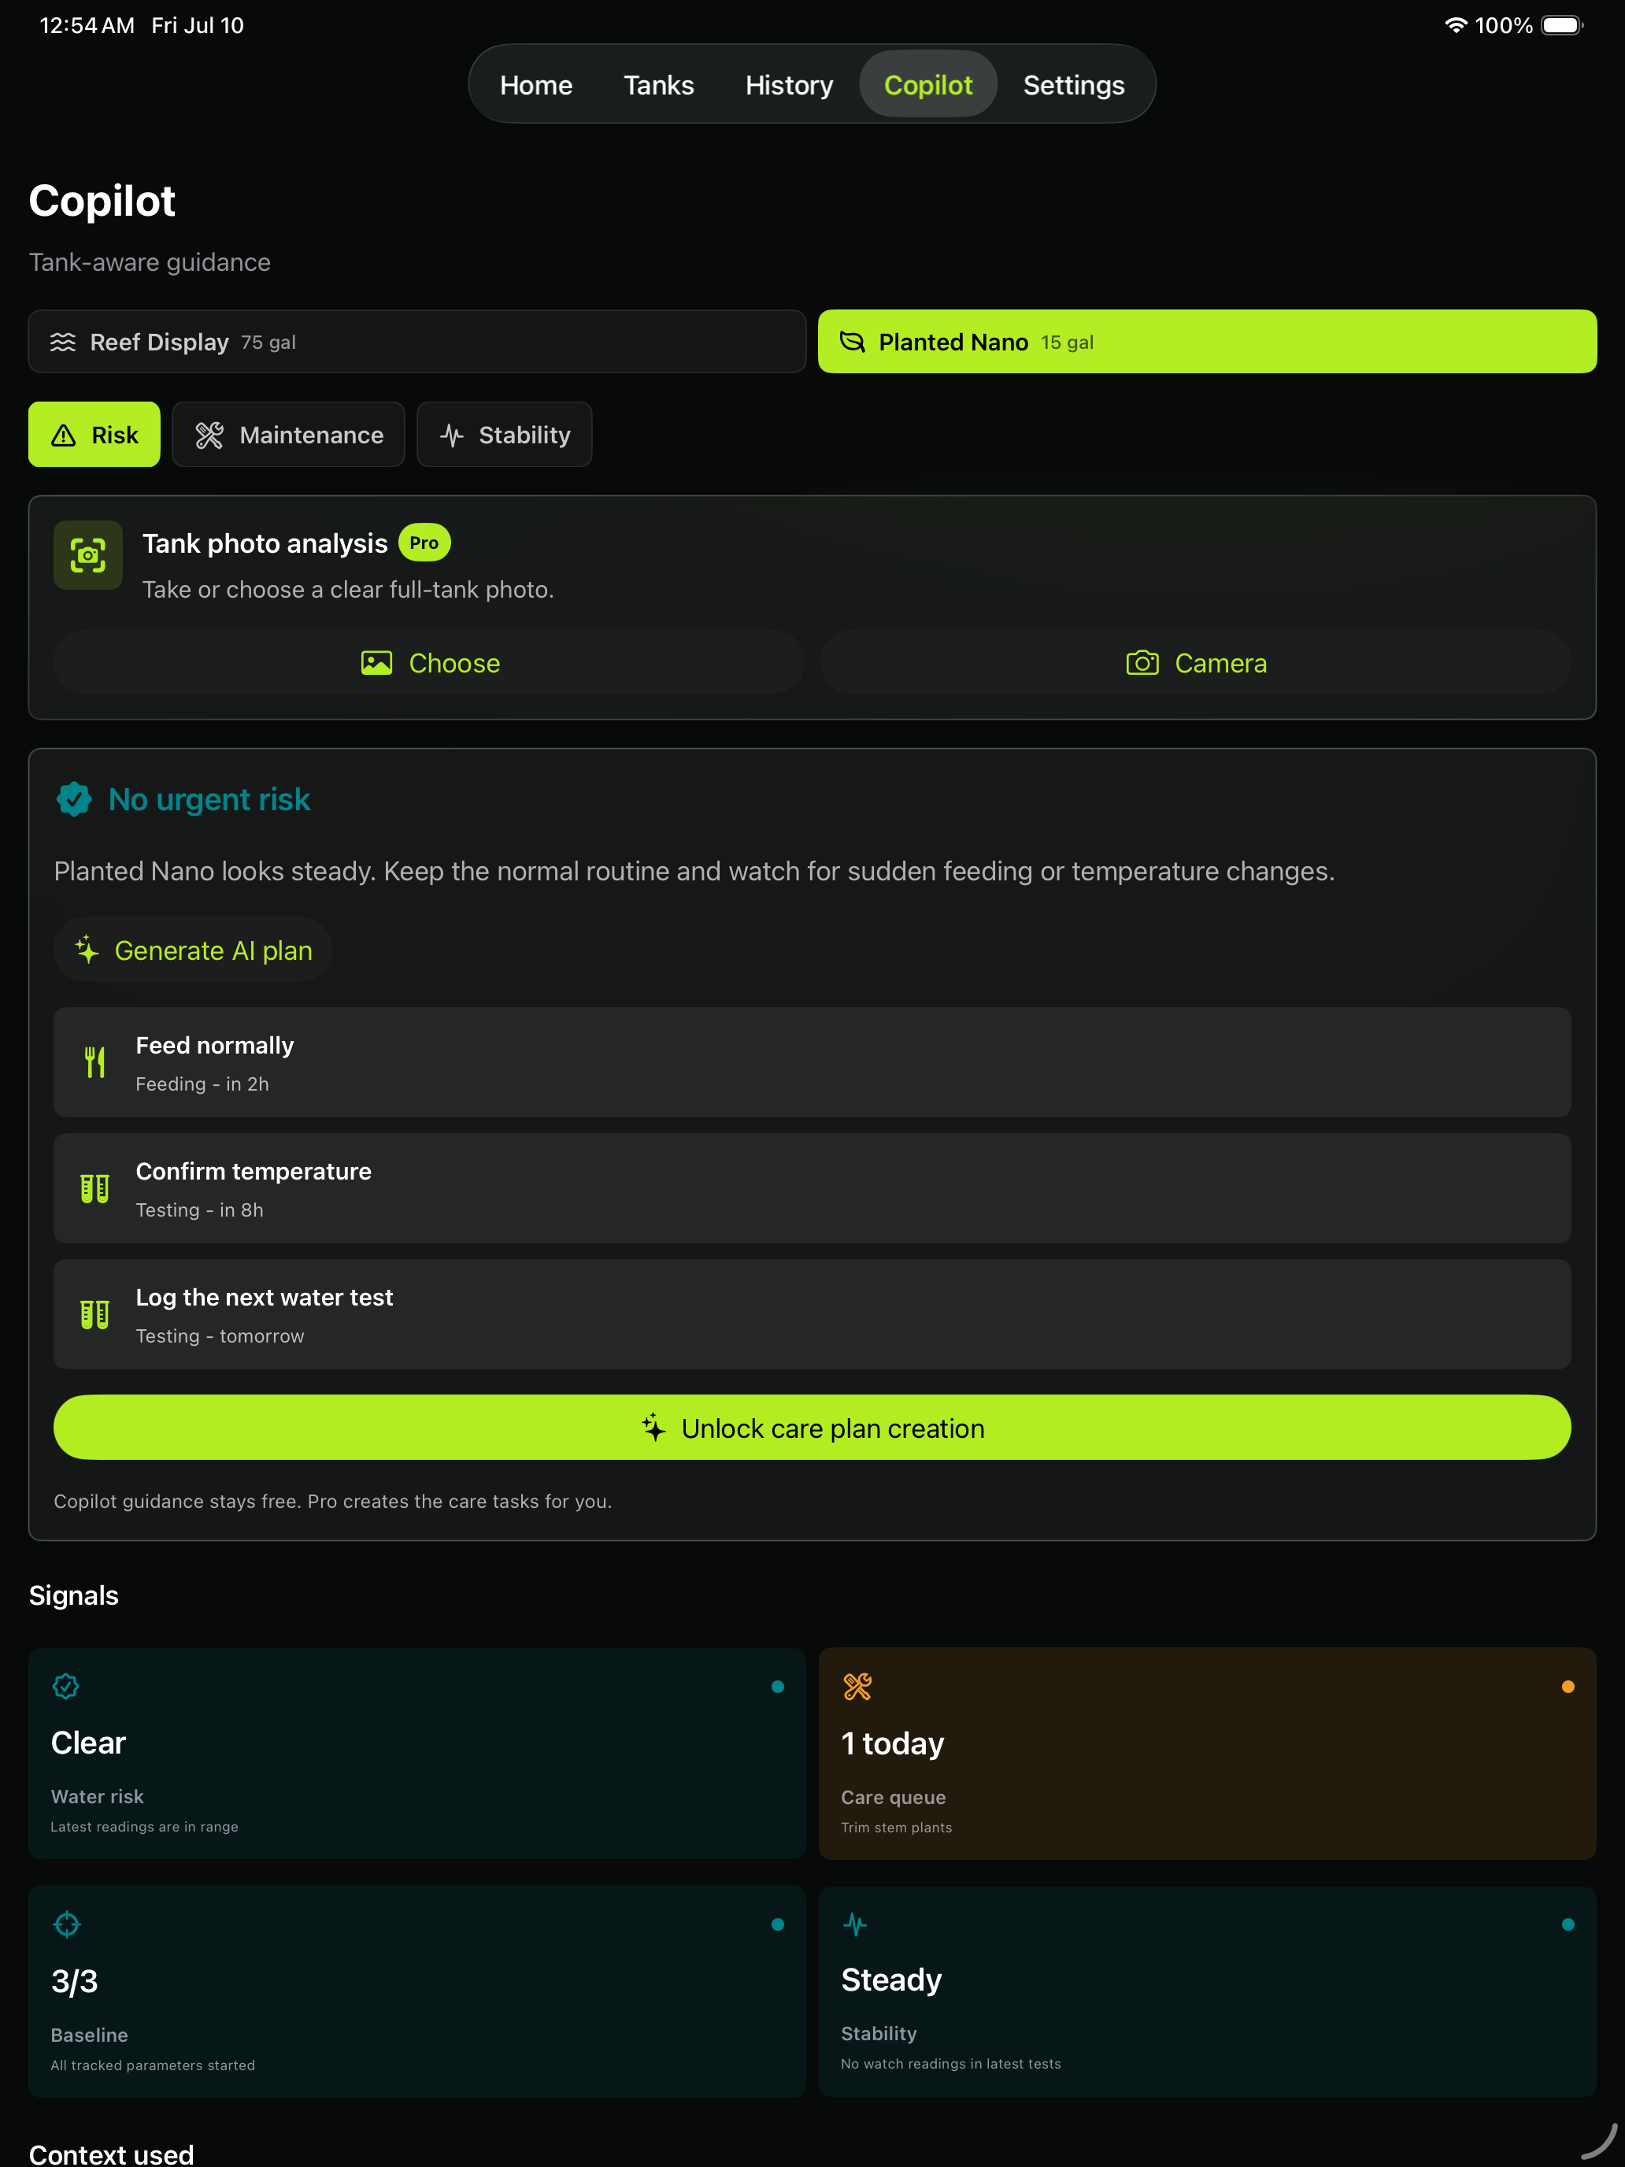Click the teal status dot on Water risk card
Viewport: 1625px width, 2167px height.
pyautogui.click(x=778, y=1687)
